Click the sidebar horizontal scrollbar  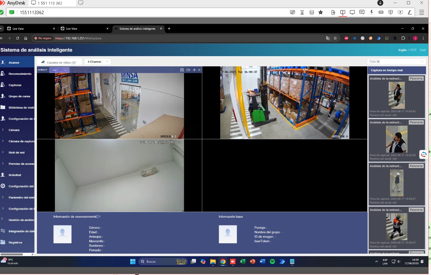12,254
